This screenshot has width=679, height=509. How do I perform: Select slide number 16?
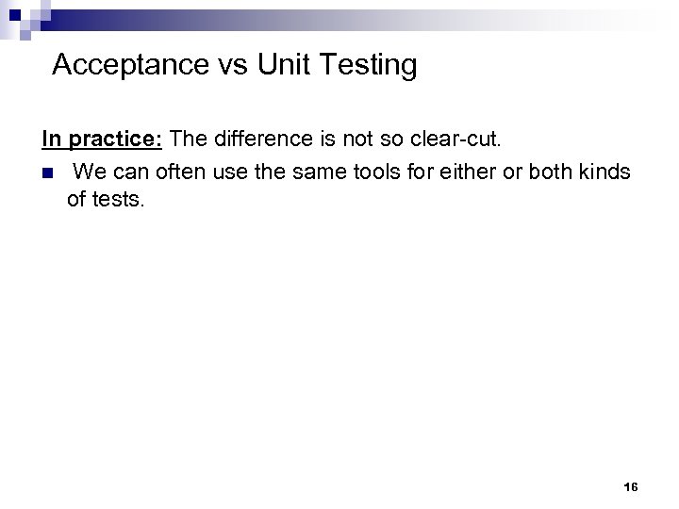pyautogui.click(x=631, y=486)
